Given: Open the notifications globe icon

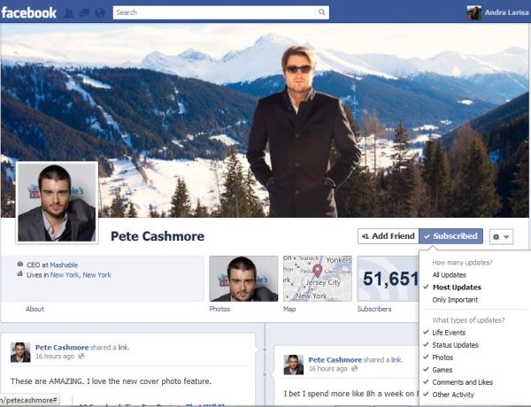Looking at the screenshot, I should pyautogui.click(x=98, y=13).
